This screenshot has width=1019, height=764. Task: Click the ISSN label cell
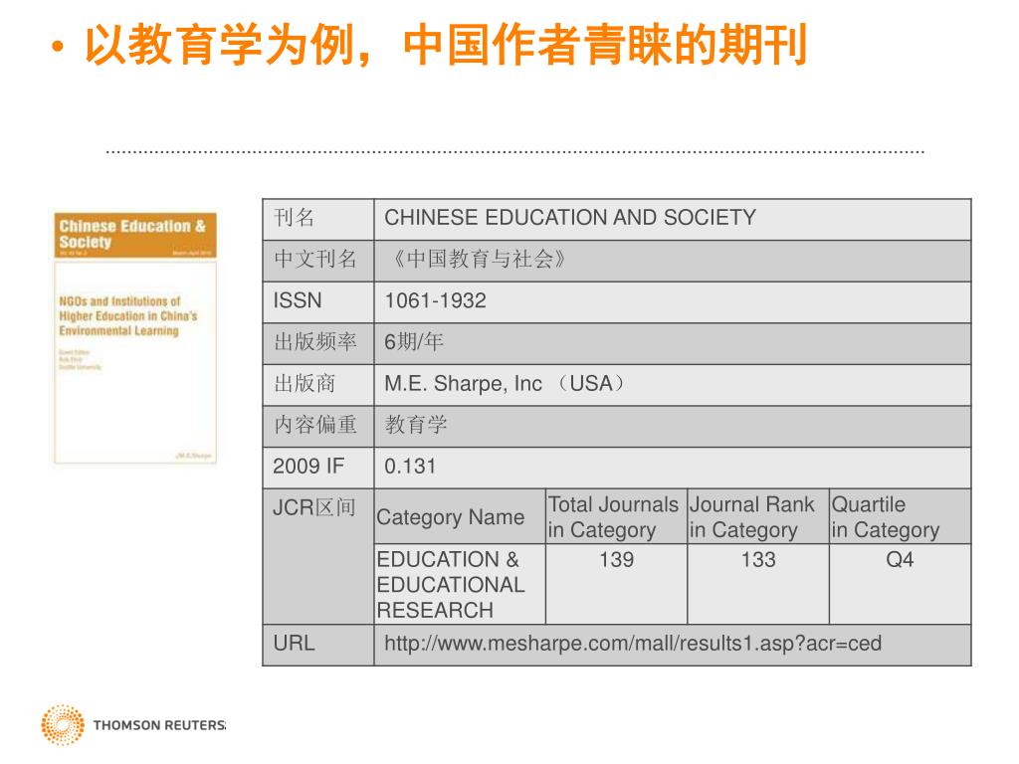pyautogui.click(x=318, y=302)
